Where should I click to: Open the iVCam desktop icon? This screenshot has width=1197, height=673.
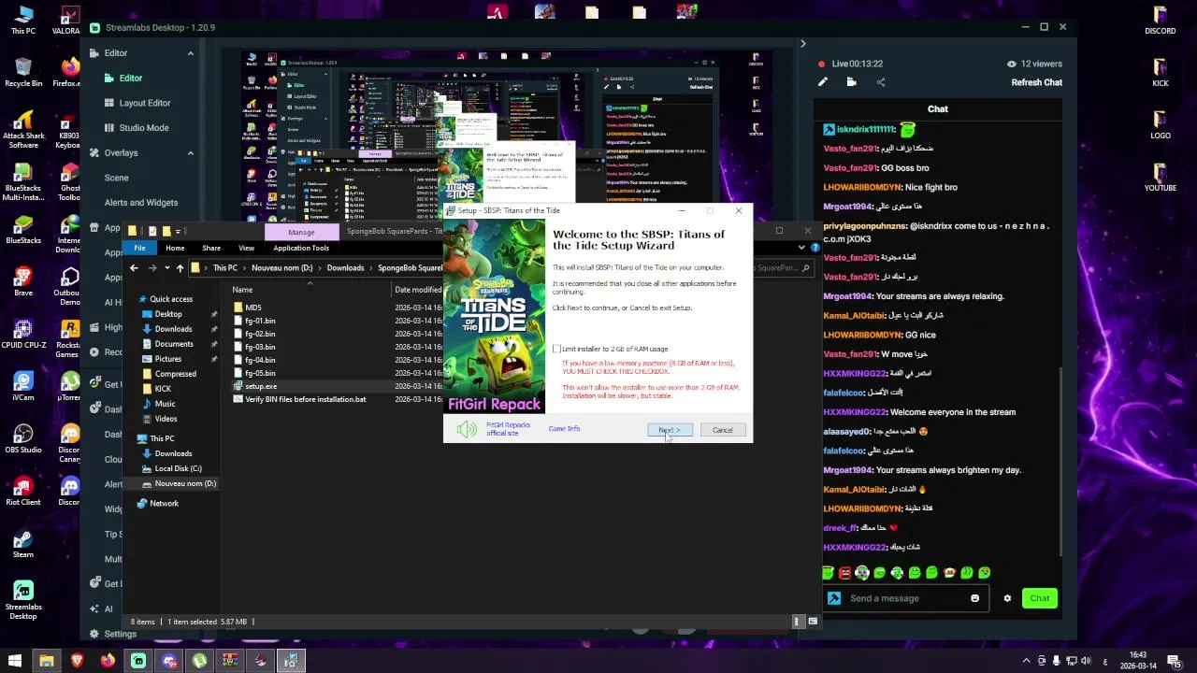tap(23, 385)
